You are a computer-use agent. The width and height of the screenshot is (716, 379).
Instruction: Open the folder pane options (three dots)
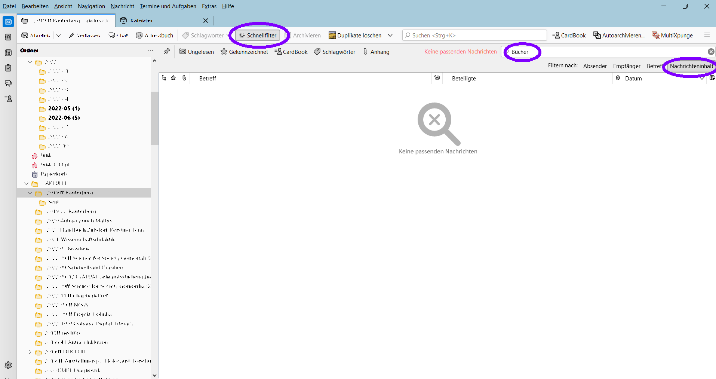151,50
